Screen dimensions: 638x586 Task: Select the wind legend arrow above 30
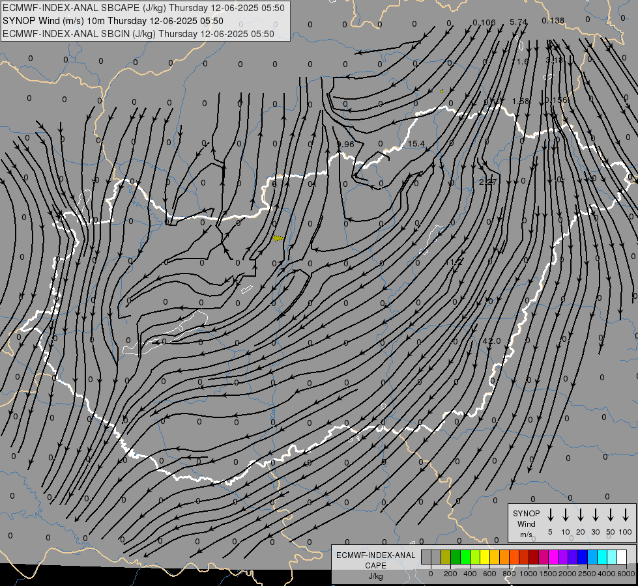[x=595, y=515]
